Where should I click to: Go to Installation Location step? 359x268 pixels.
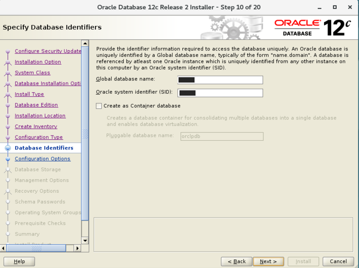click(x=40, y=116)
